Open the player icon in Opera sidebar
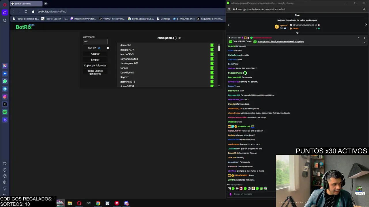Screen dimensions: 369x207 [5, 120]
